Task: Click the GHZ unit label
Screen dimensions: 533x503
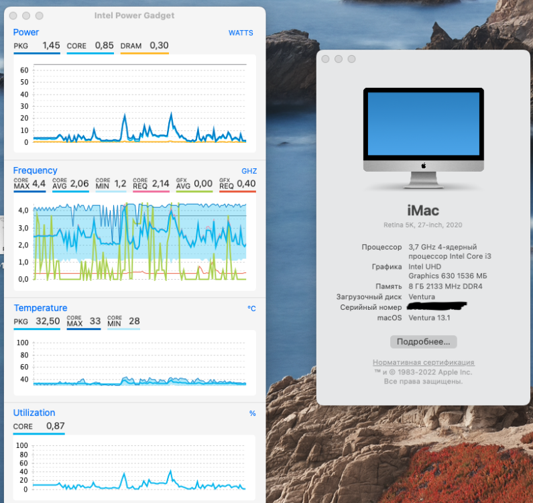Action: point(249,171)
